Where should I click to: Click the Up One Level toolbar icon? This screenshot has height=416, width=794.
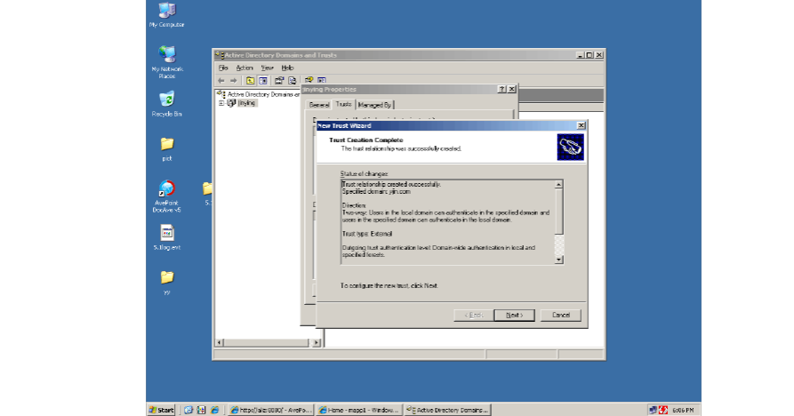[251, 80]
